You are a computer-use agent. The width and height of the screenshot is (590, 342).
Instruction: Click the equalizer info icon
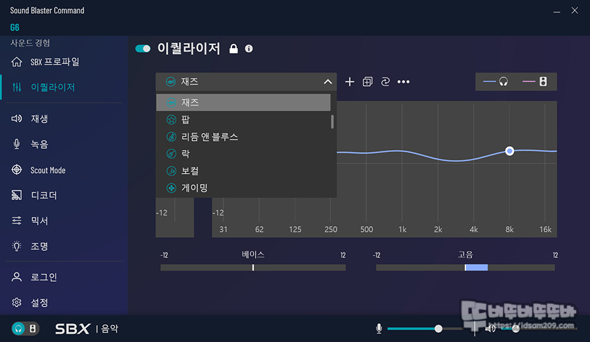click(x=248, y=48)
